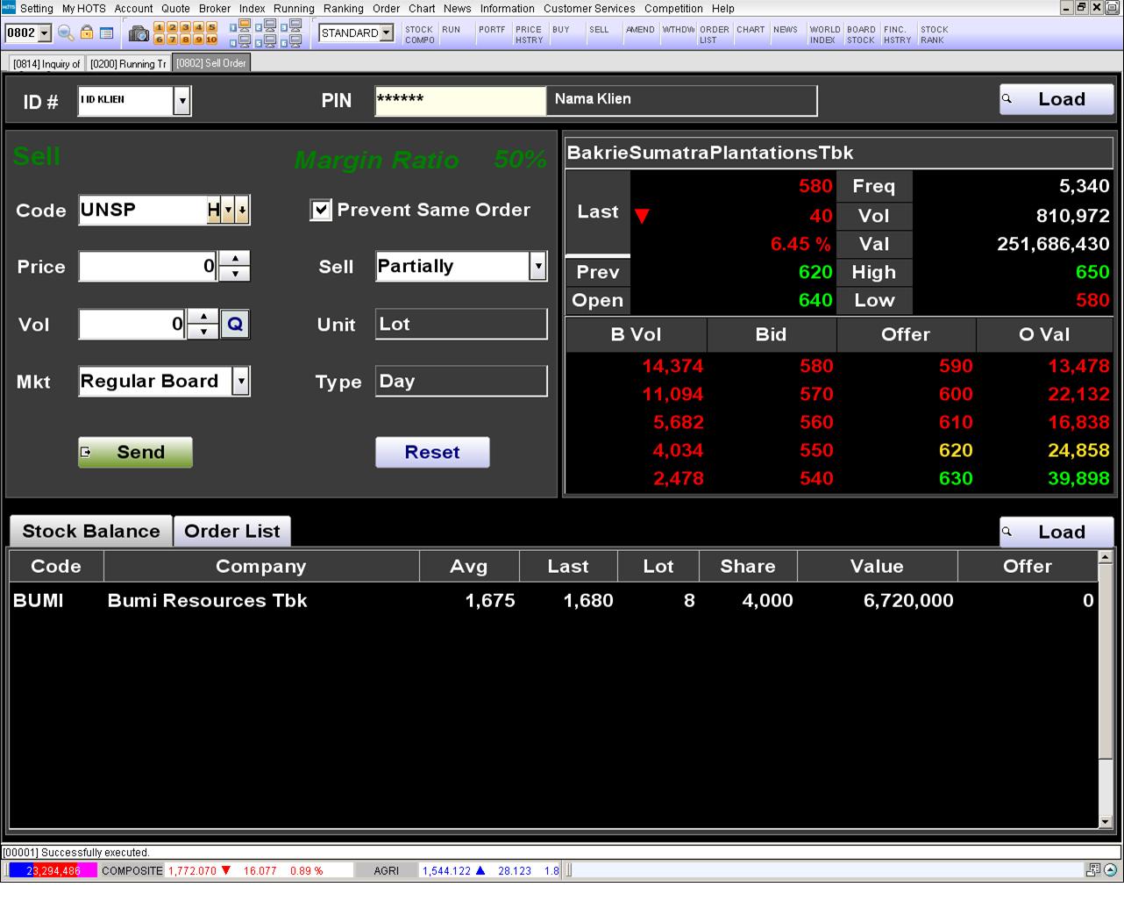
Task: Select orange preset number 1 icon
Action: 160,27
